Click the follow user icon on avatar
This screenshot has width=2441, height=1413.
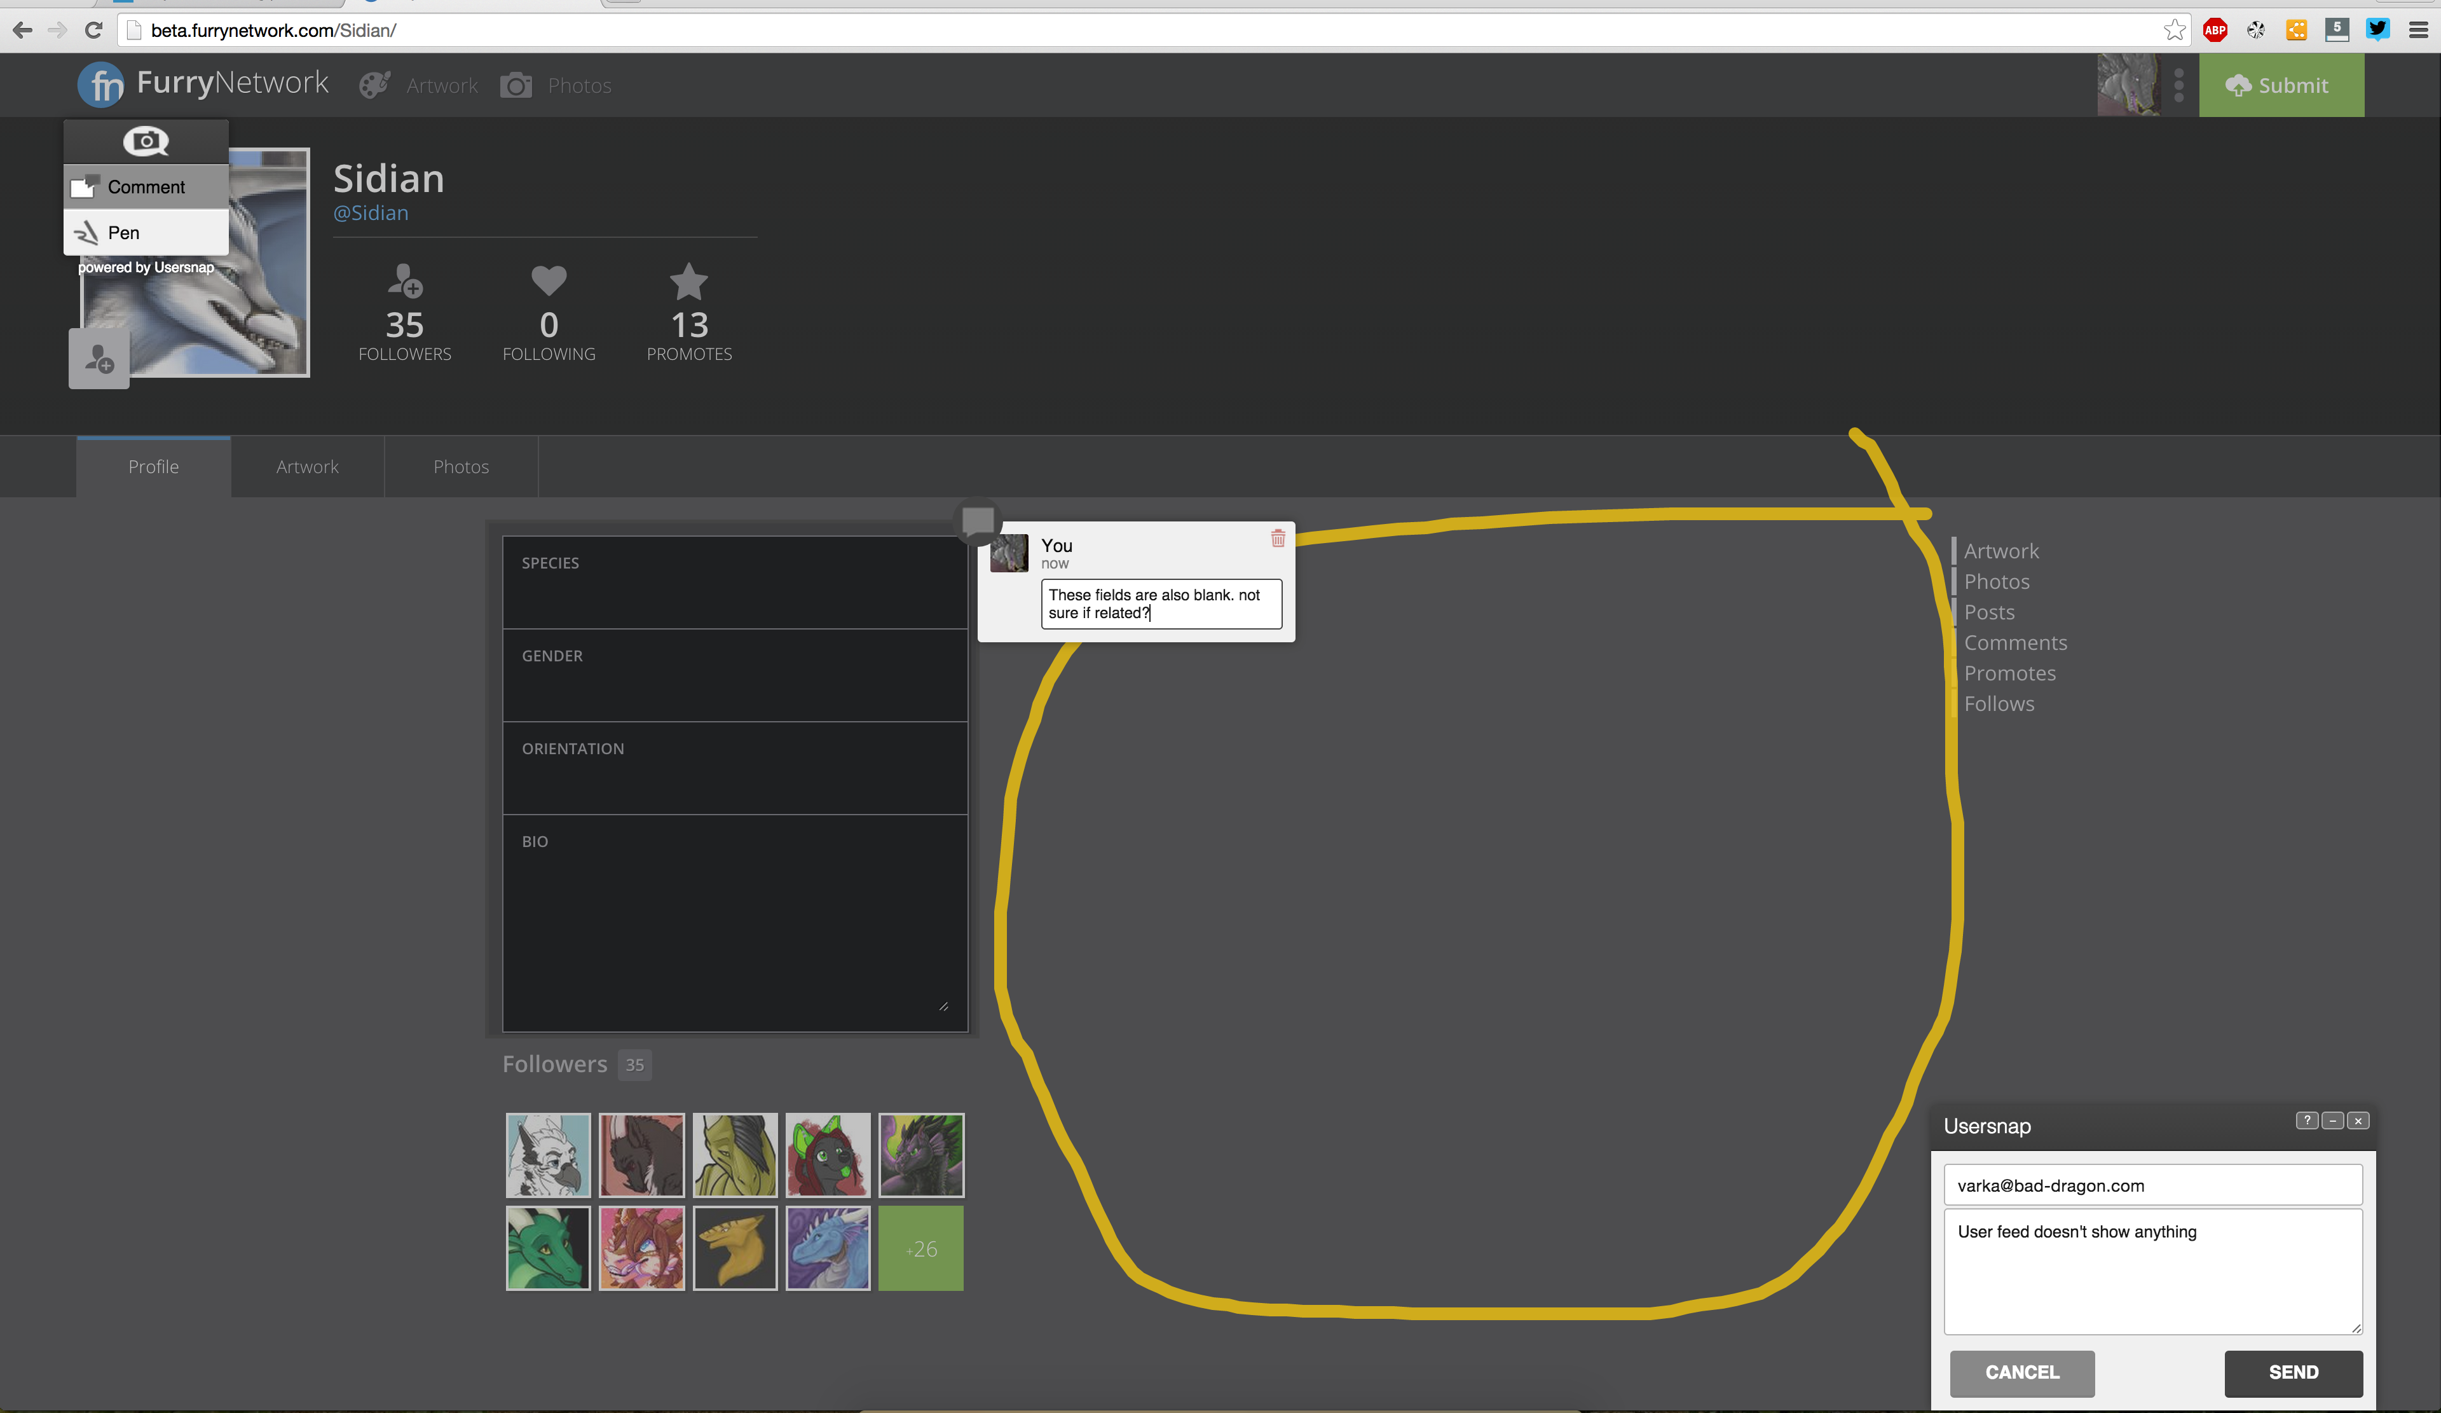99,359
